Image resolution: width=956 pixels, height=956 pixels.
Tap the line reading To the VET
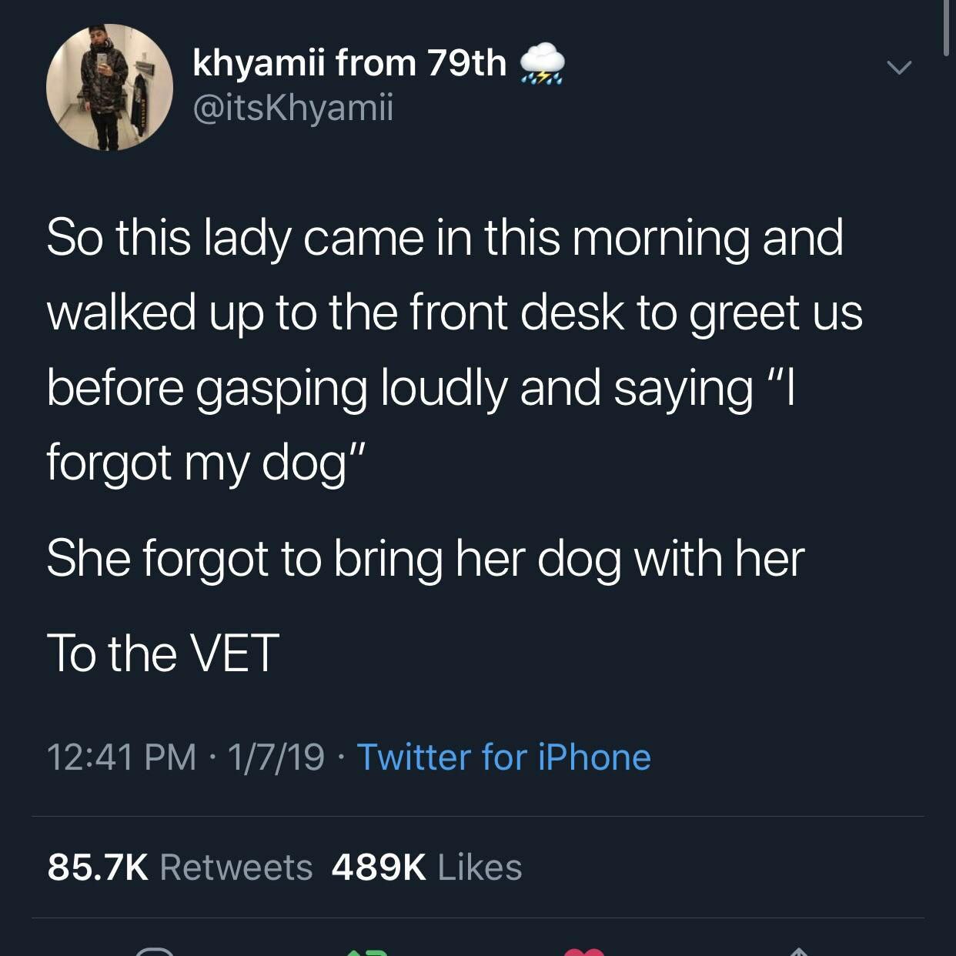(162, 653)
